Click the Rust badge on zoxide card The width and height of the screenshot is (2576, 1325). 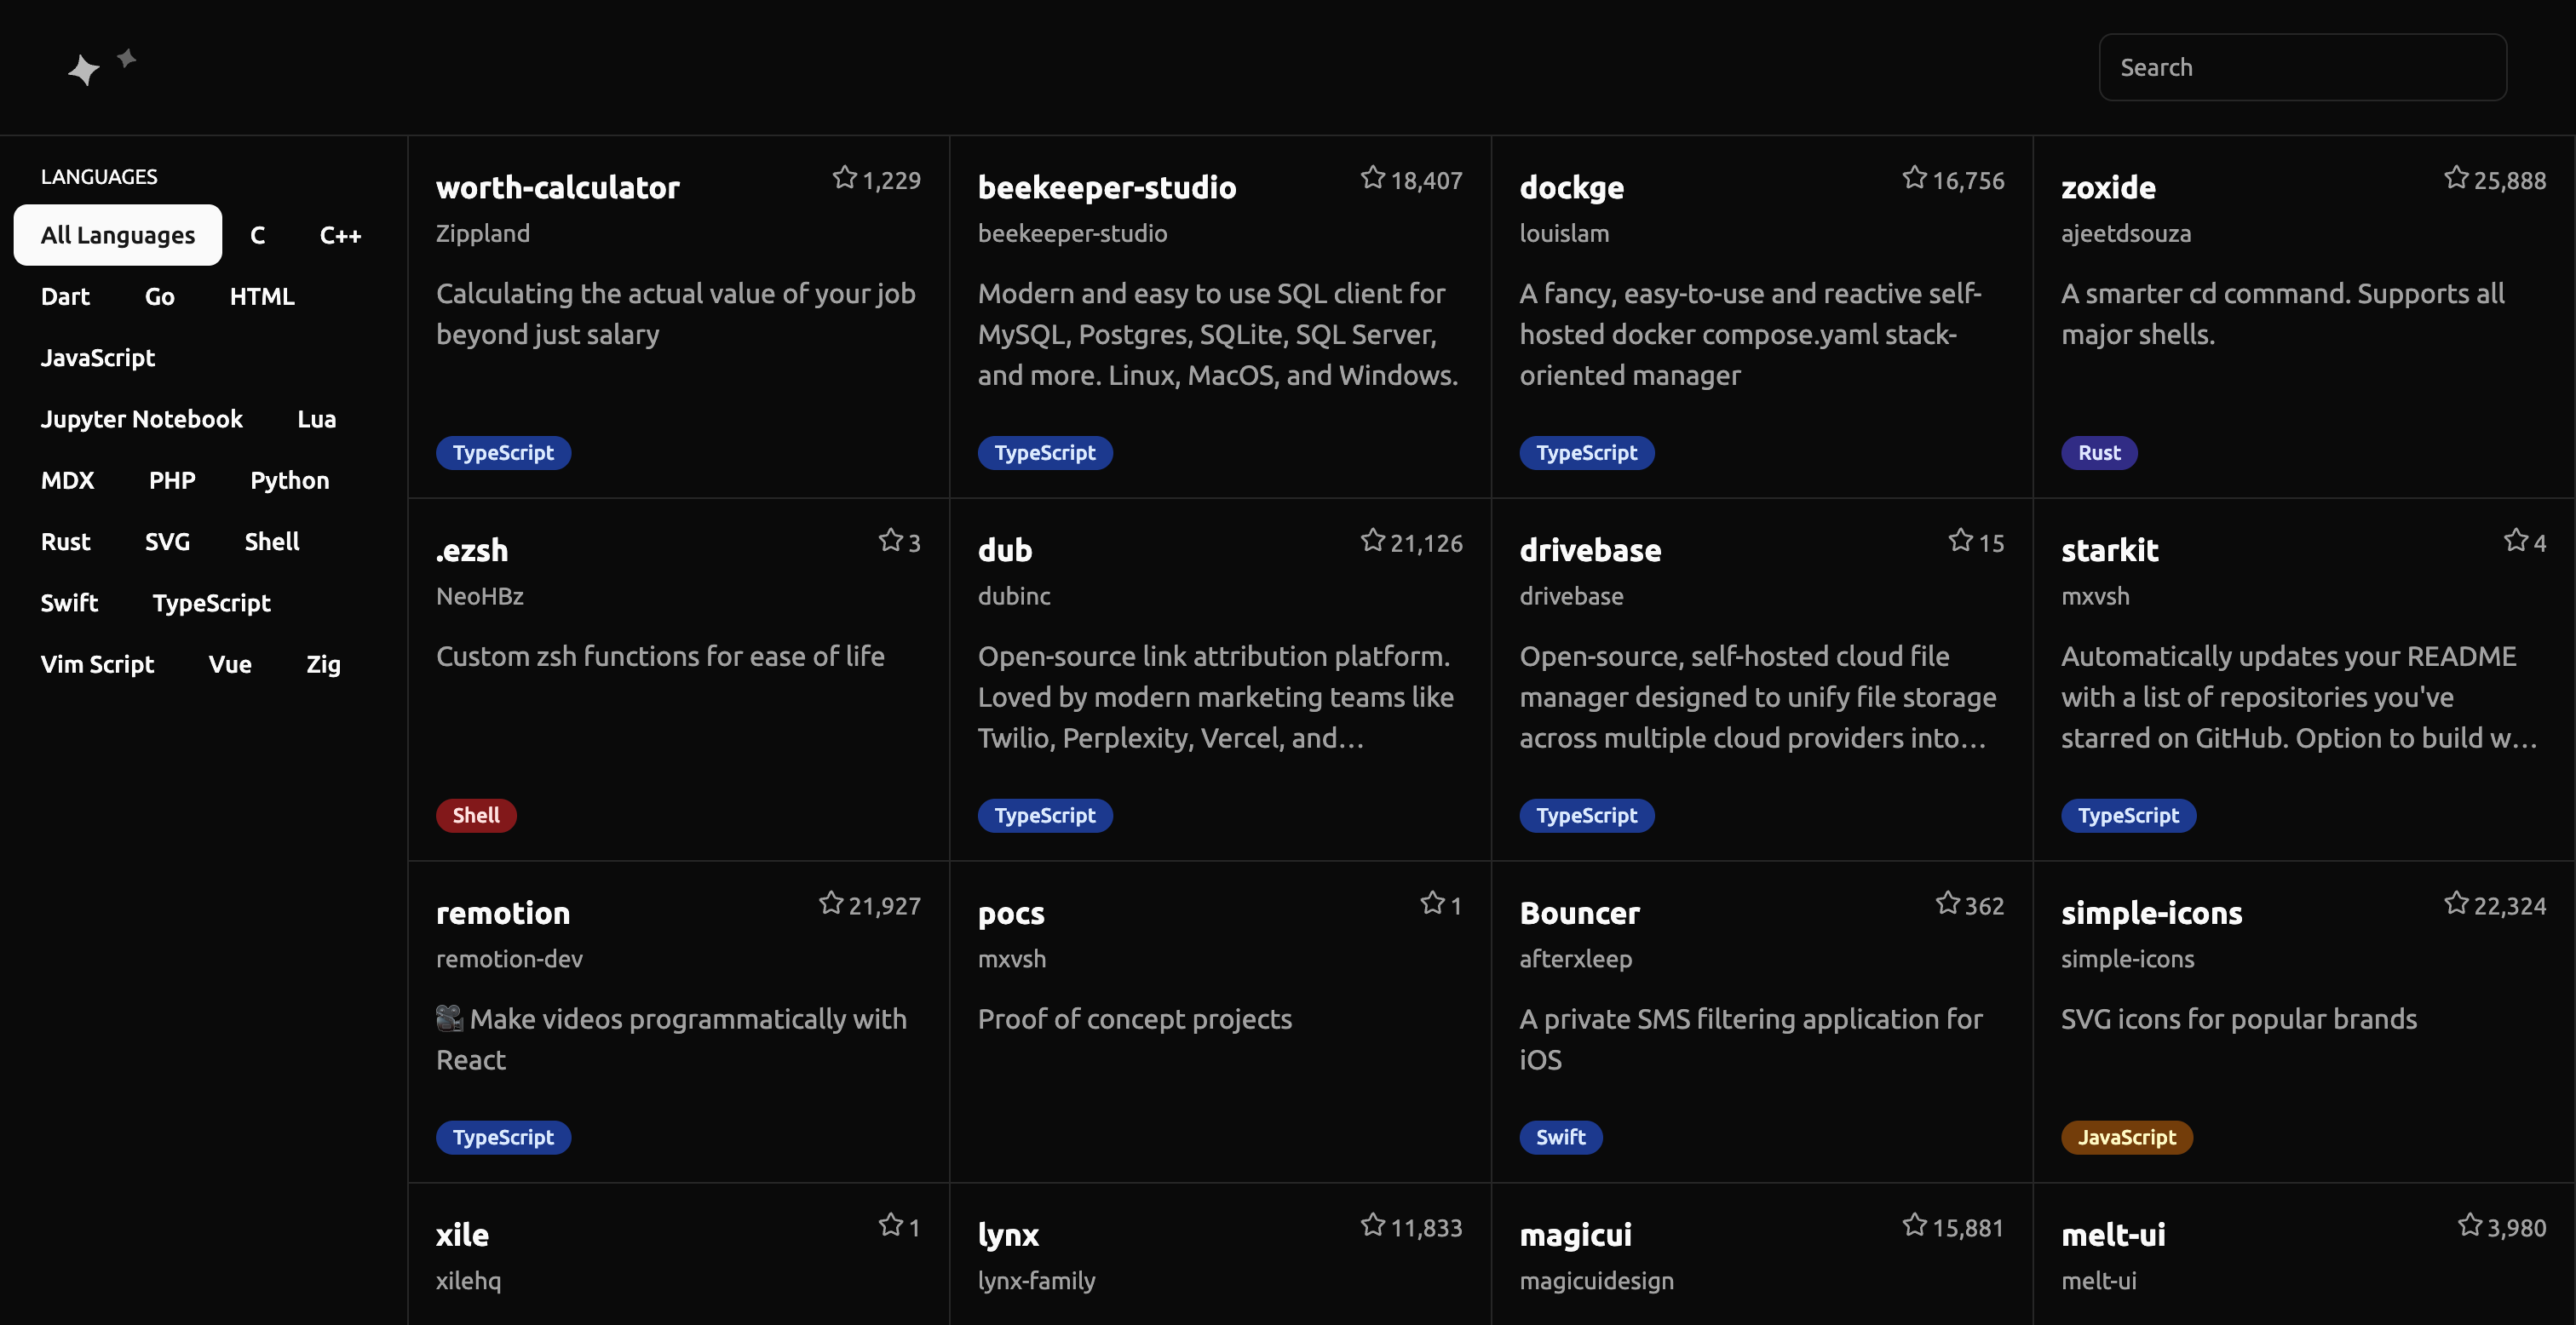point(2099,452)
